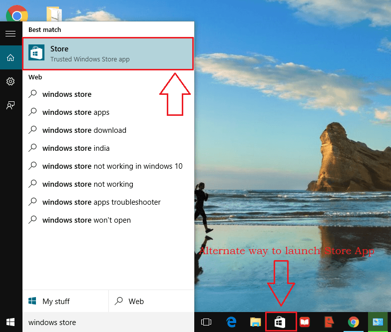This screenshot has height=332, width=391.
Task: Click the magnifier icon beside windows store download
Action: coord(32,130)
